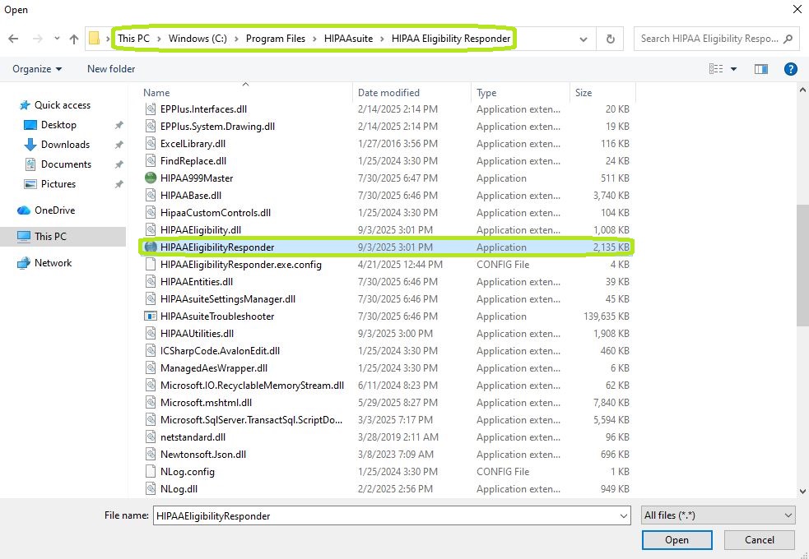Screen dimensions: 809x559
Task: Open the All files (*.*) type dropdown
Action: [x=718, y=515]
